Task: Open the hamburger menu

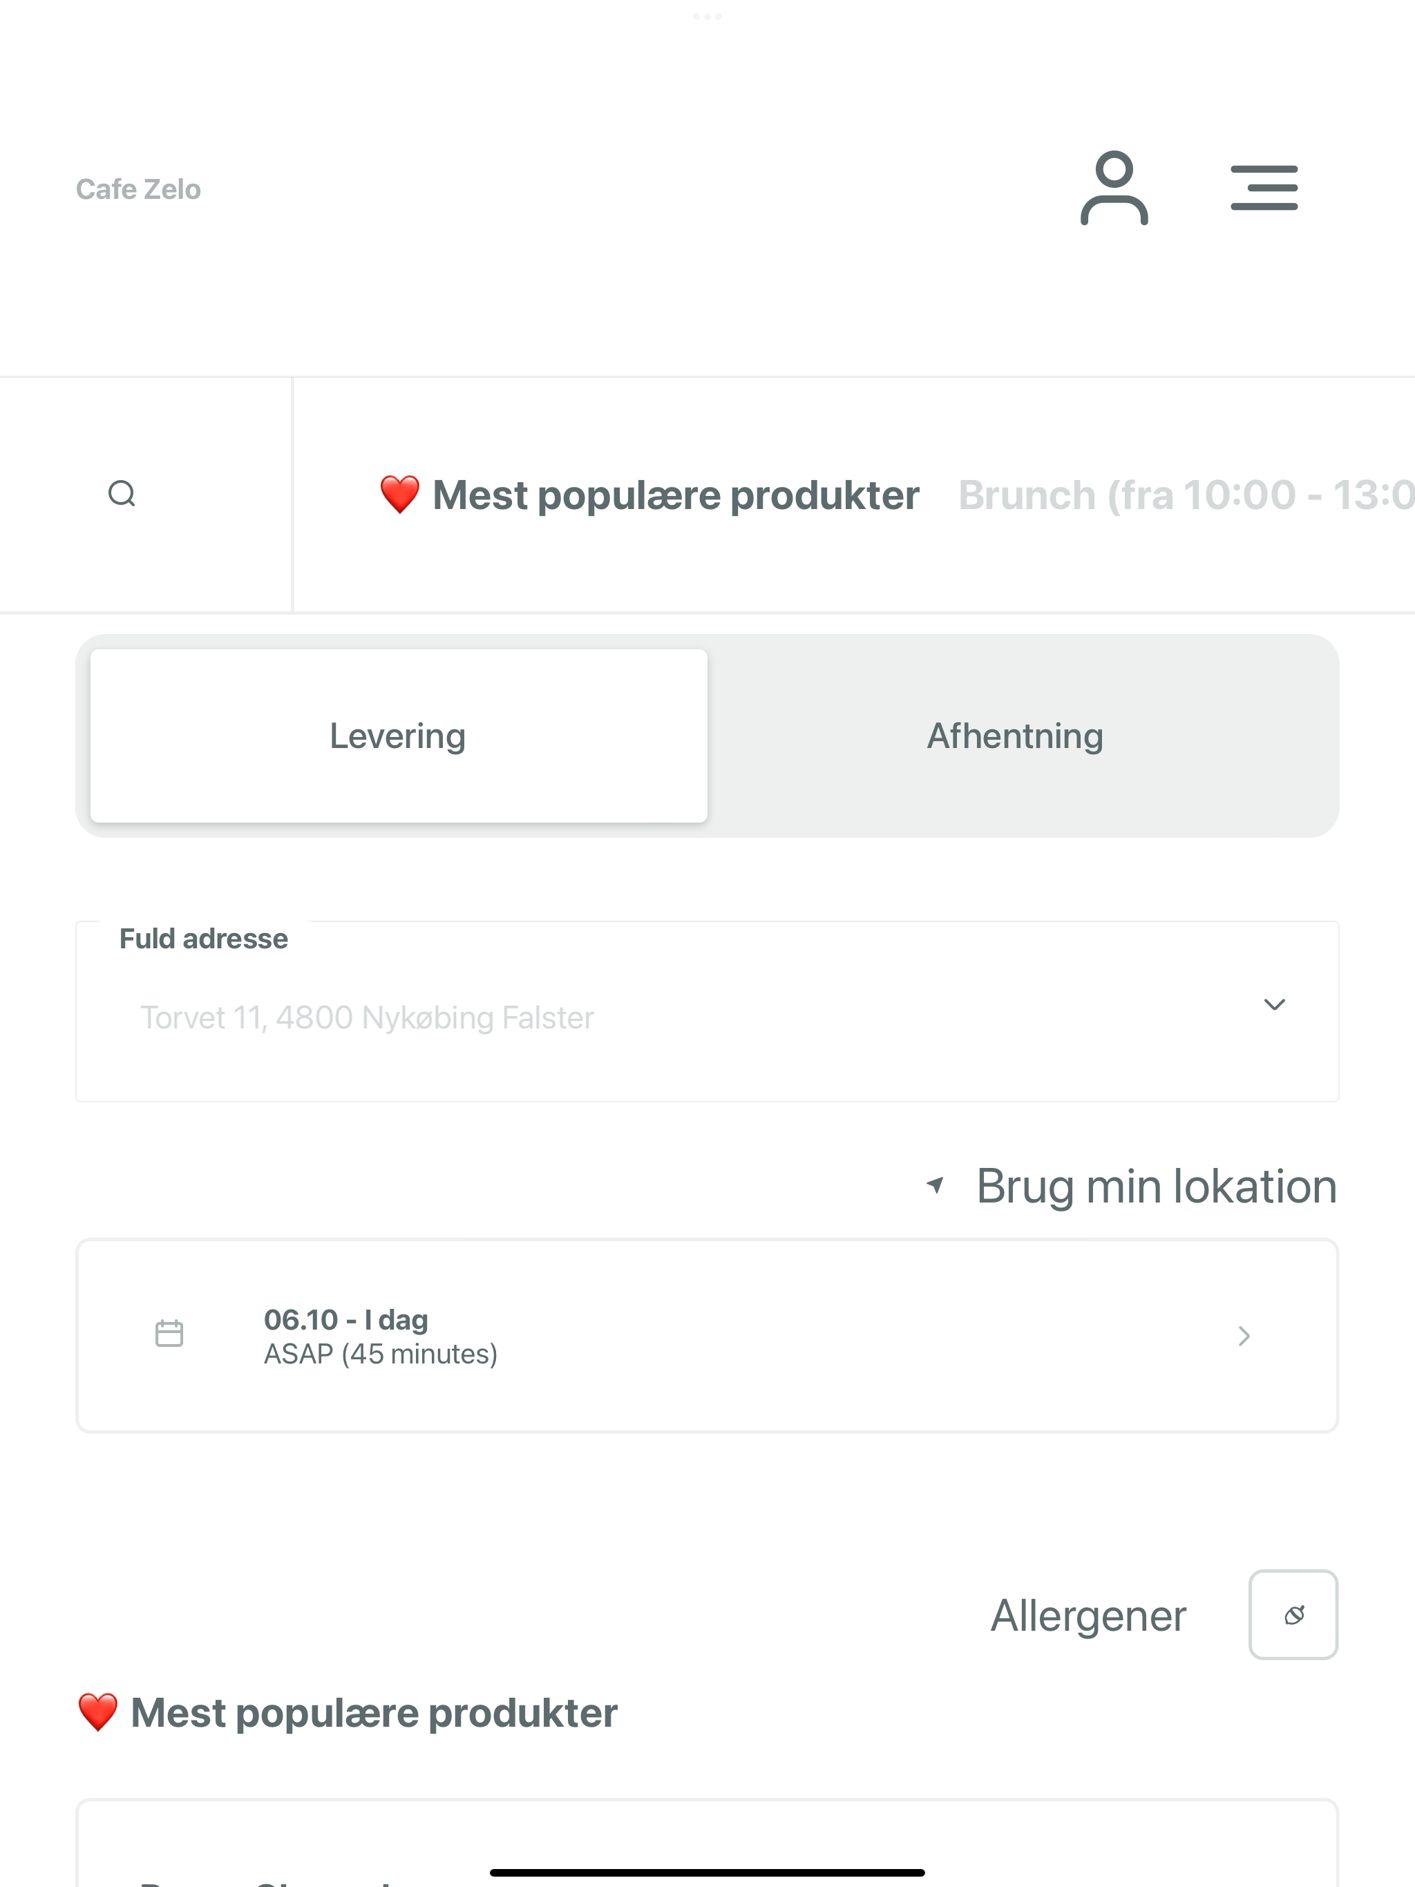Action: point(1264,188)
